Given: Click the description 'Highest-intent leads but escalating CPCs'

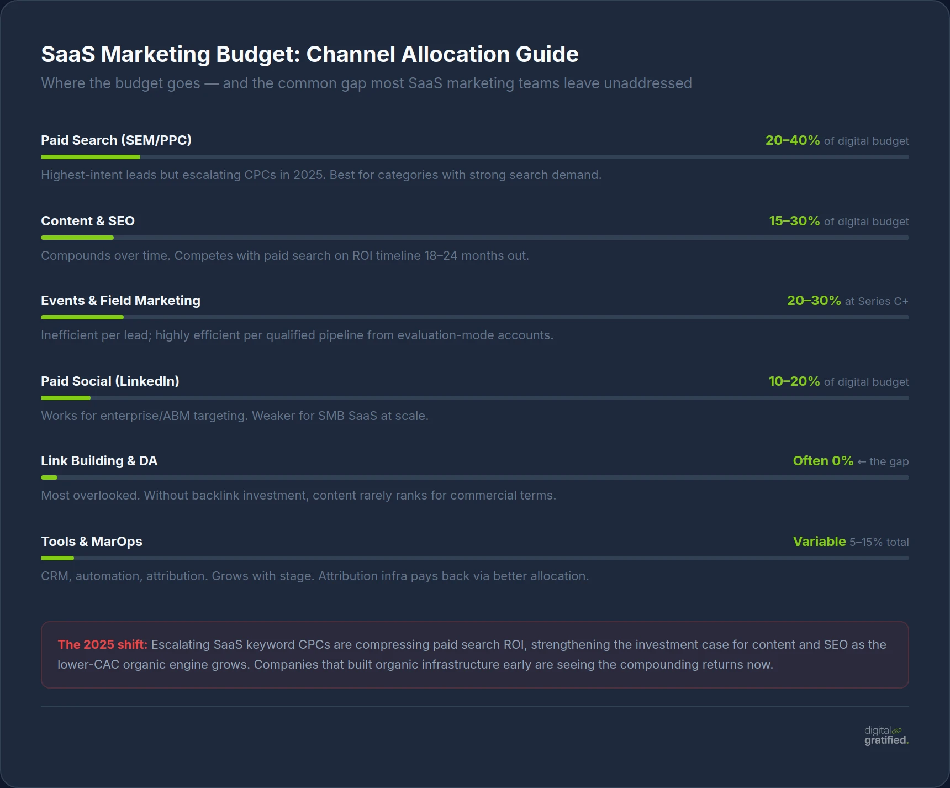Looking at the screenshot, I should click(321, 175).
